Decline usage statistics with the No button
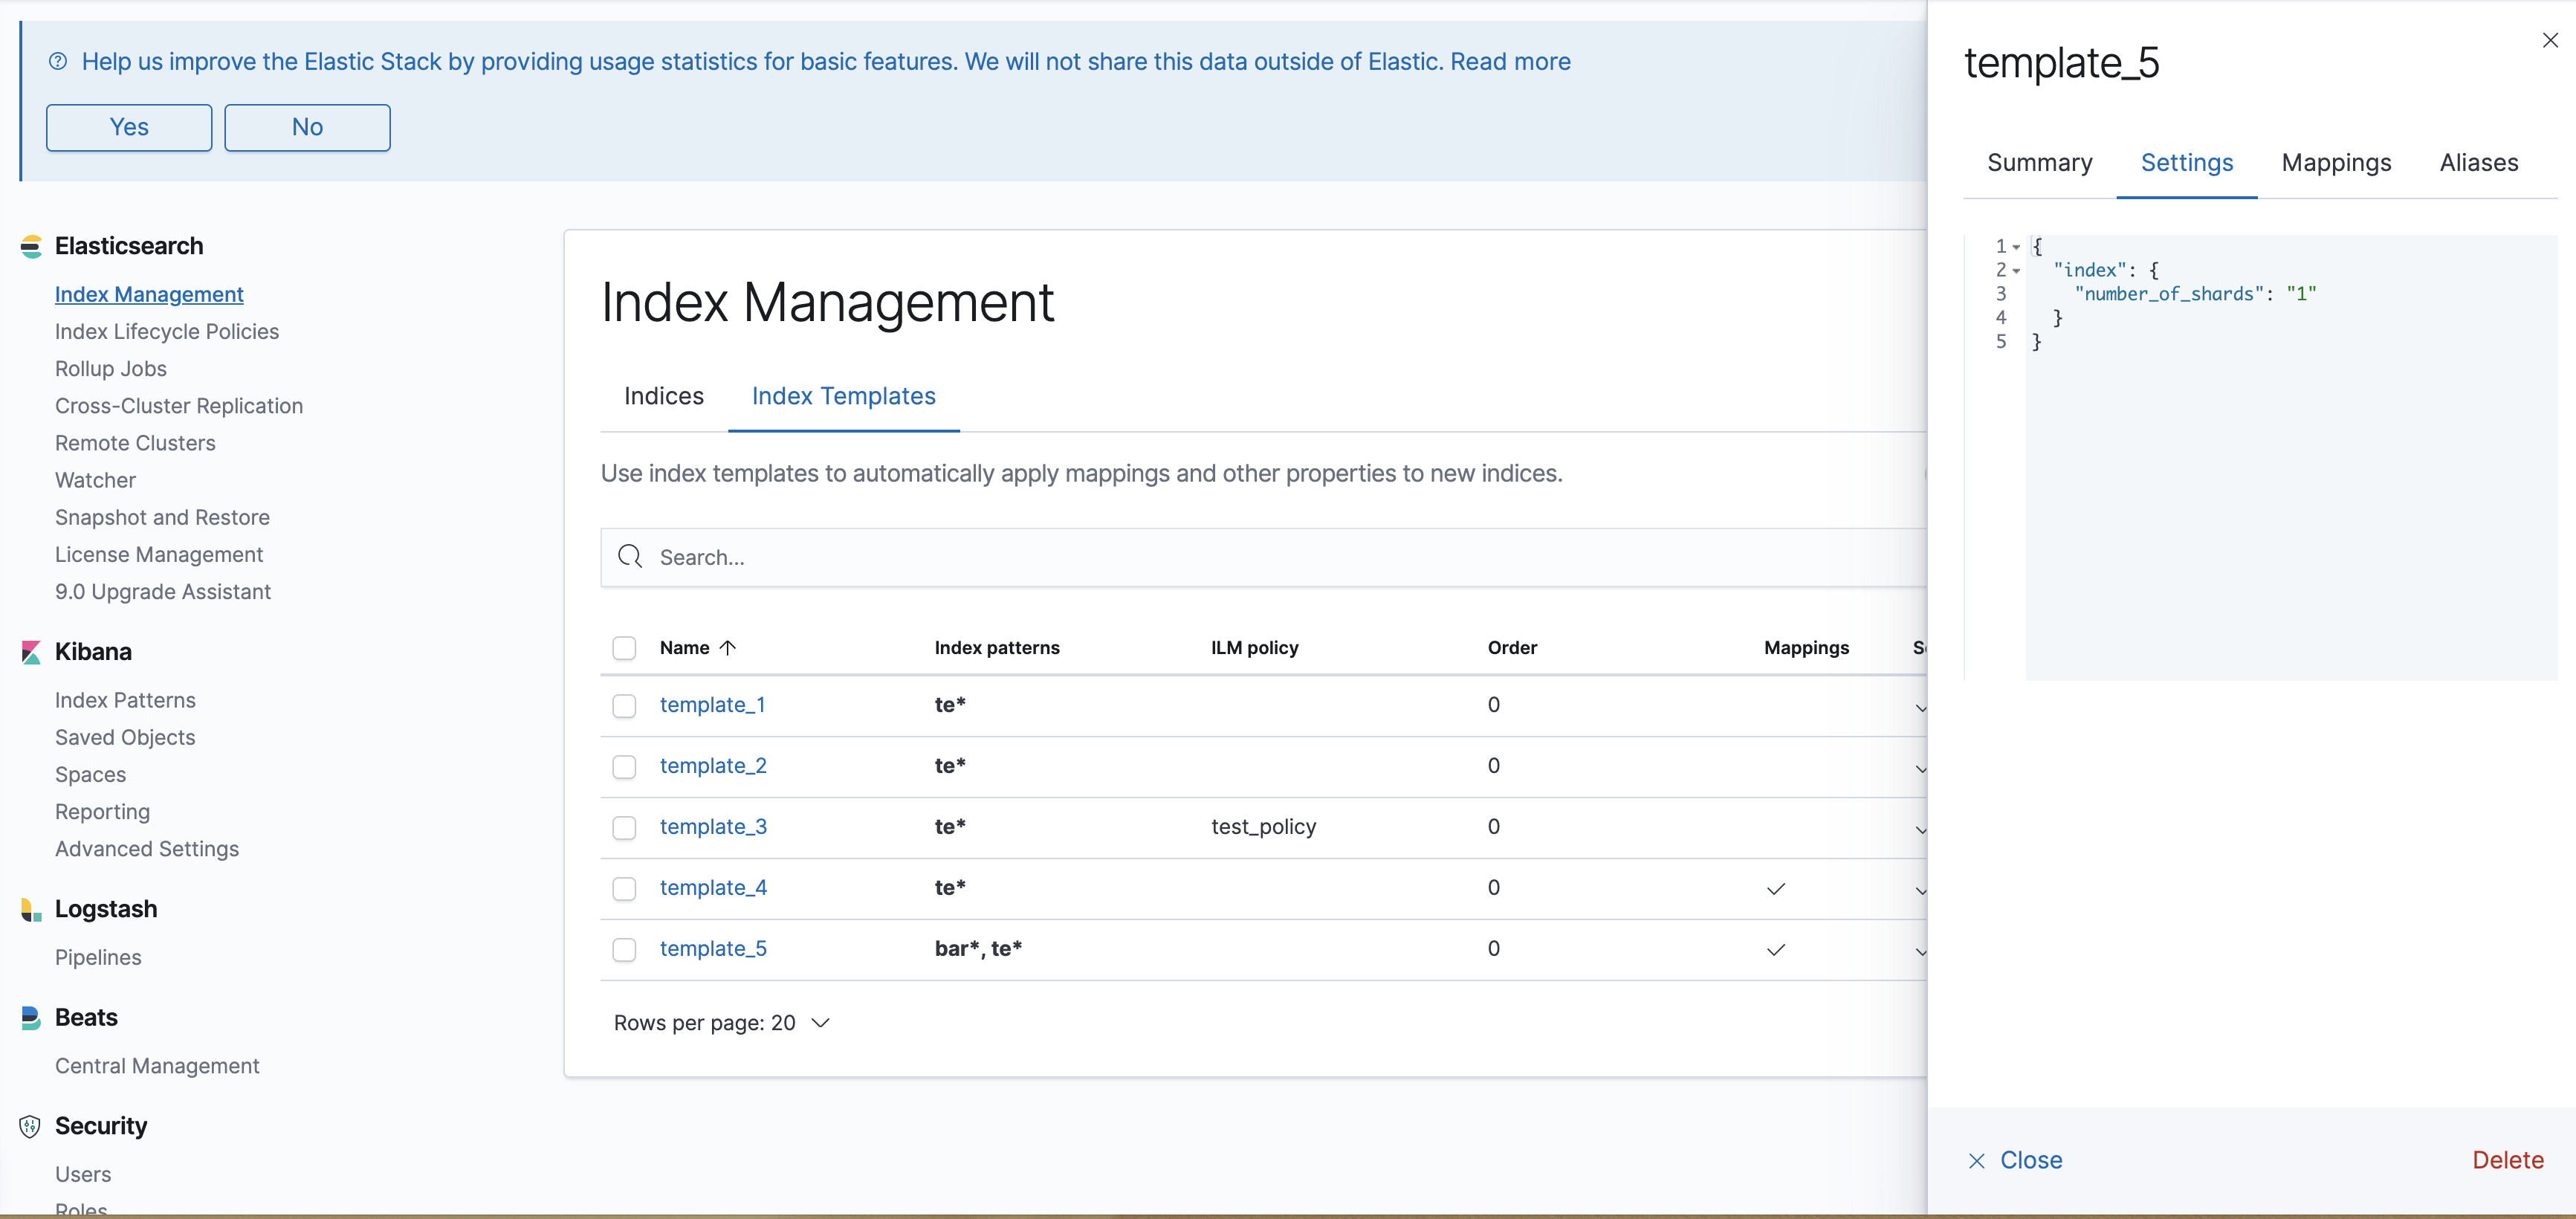 click(307, 128)
